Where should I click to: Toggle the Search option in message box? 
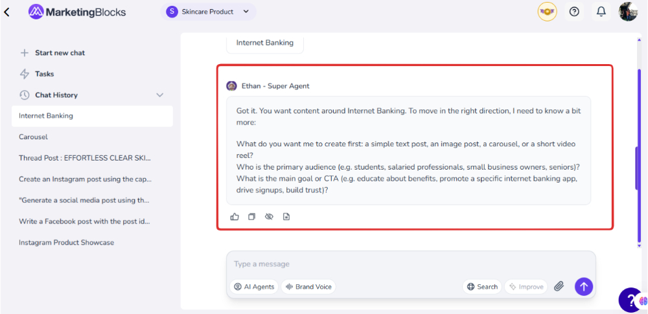[x=482, y=287]
